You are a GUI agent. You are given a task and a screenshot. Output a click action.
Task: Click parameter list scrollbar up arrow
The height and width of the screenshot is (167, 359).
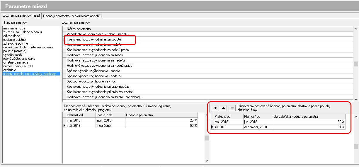tap(356, 29)
